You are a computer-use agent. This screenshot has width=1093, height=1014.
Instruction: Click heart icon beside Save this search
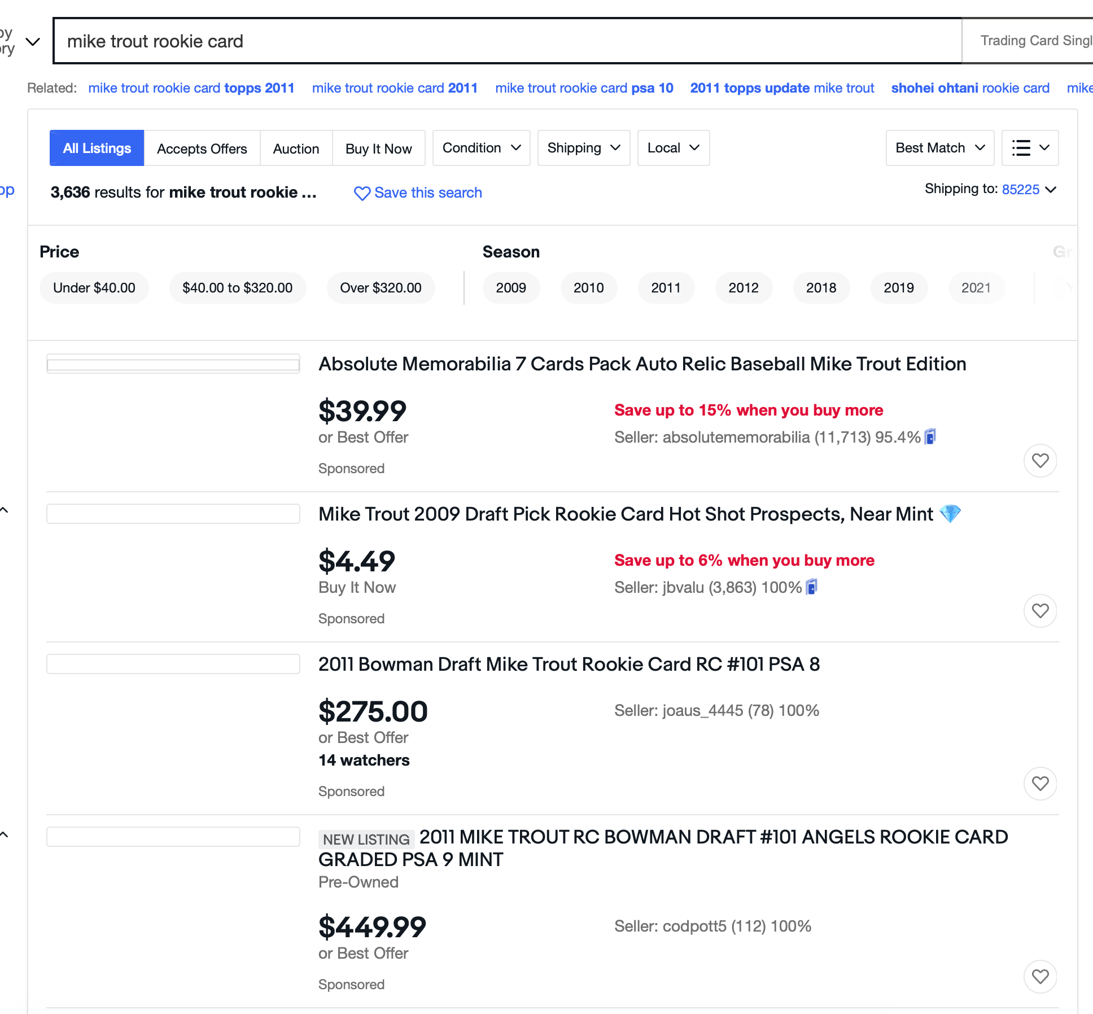pyautogui.click(x=362, y=193)
